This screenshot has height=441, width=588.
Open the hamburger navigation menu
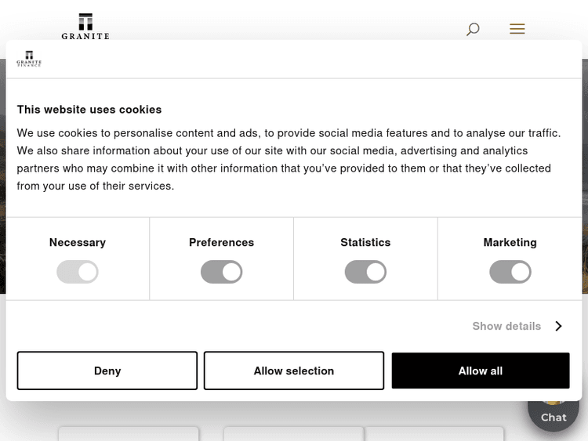coord(517,29)
